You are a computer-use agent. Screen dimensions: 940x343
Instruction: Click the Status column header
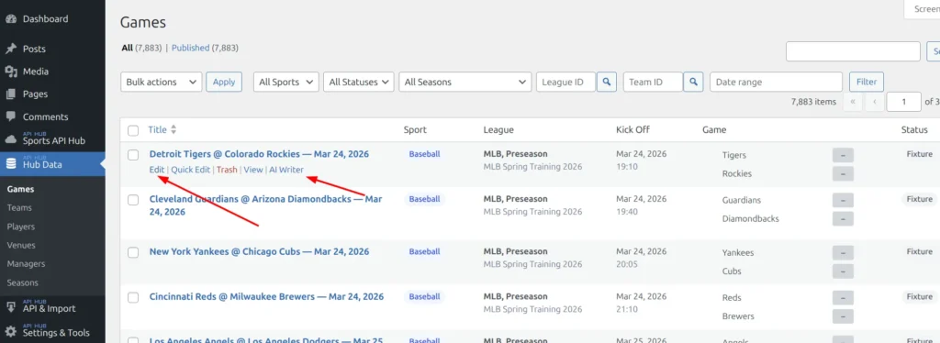[915, 130]
